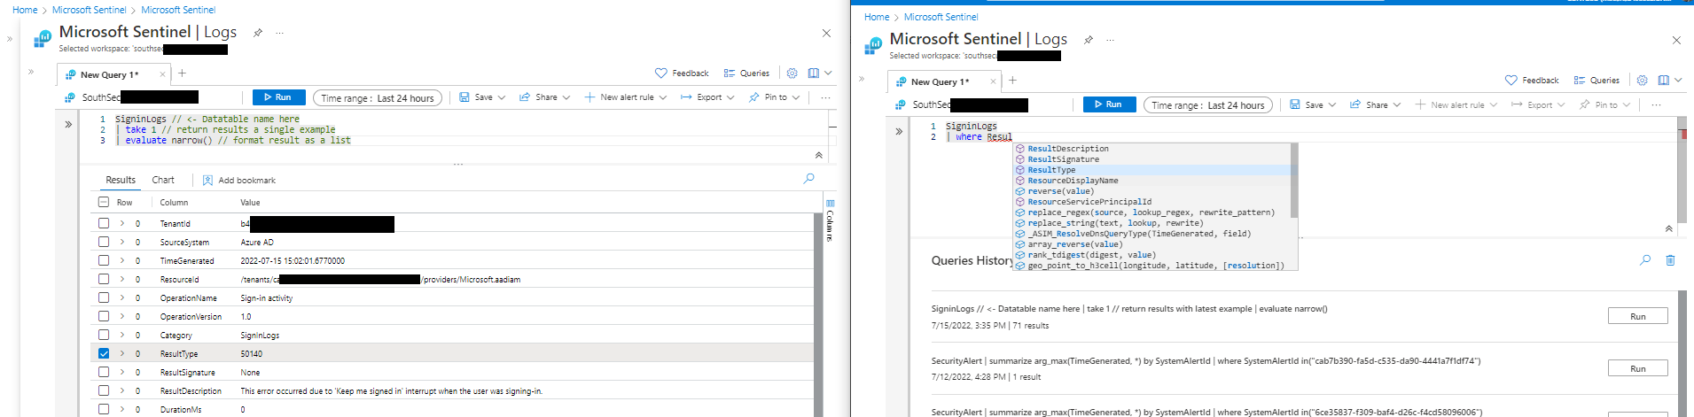
Task: Expand the schema pane chevrons in left window
Action: point(68,125)
